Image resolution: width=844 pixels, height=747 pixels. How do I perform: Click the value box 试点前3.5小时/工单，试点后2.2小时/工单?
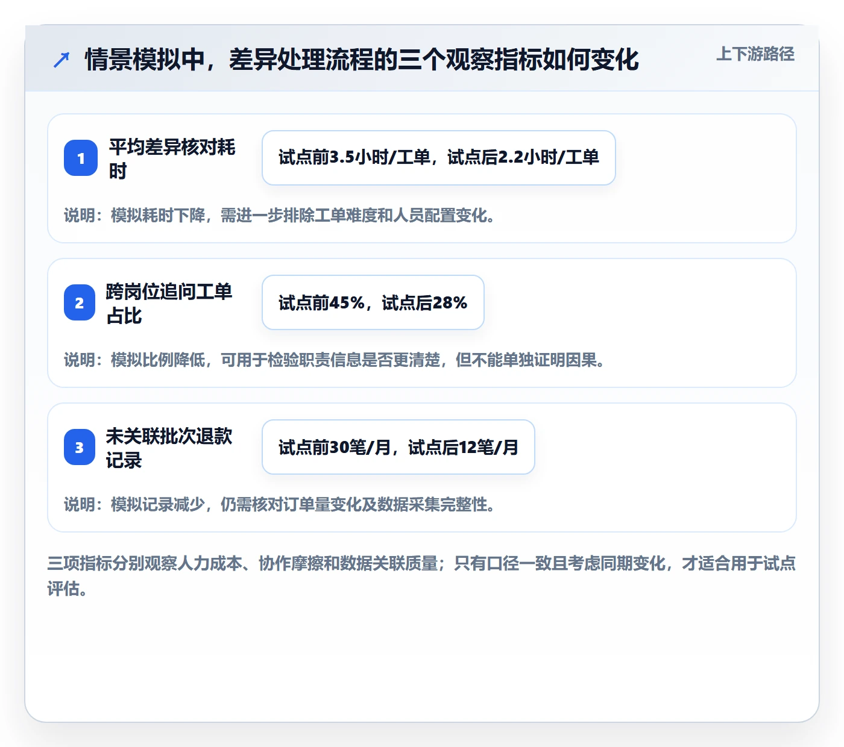[x=439, y=158]
